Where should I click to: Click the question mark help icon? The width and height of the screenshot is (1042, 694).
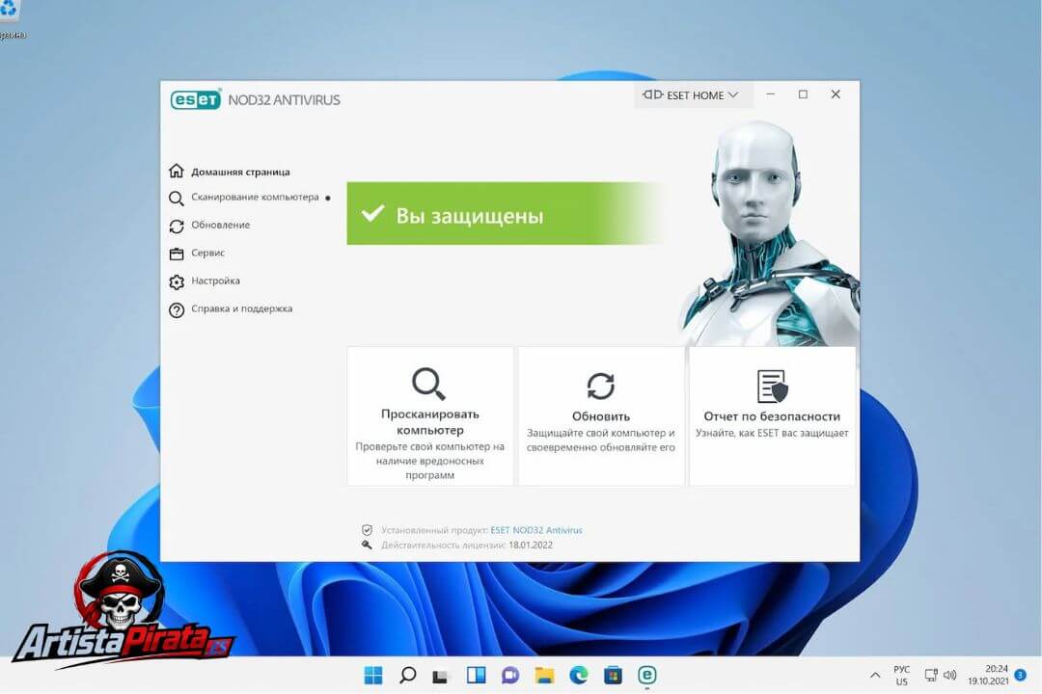click(177, 310)
